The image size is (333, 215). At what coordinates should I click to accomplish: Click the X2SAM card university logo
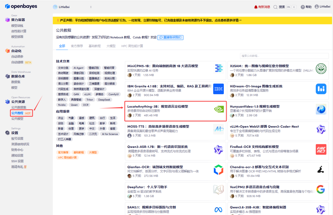point(321,69)
